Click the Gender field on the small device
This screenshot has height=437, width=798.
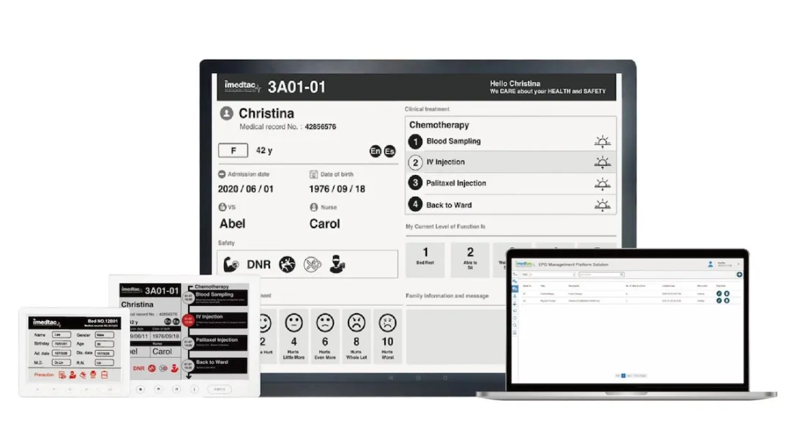[x=105, y=335]
